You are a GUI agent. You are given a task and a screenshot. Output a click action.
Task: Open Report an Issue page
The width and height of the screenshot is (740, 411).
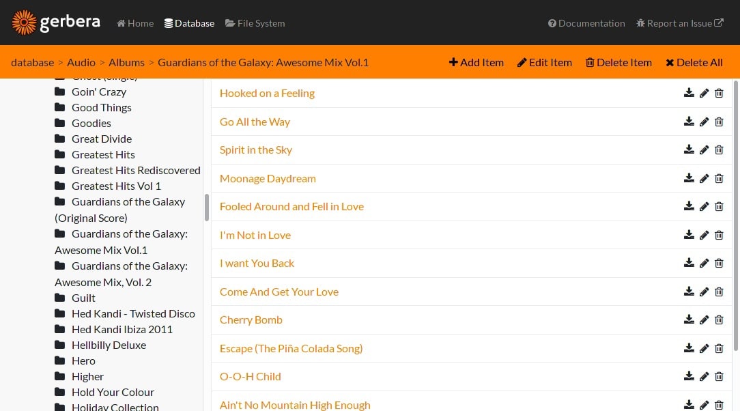pyautogui.click(x=680, y=23)
